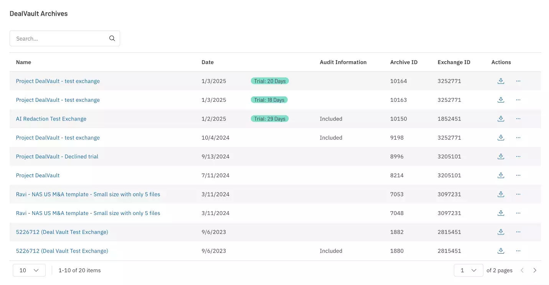This screenshot has height=285, width=549.
Task: Click download icon for archive 1880
Action: 501,251
